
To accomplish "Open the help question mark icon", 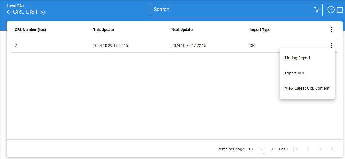I will [x=331, y=10].
